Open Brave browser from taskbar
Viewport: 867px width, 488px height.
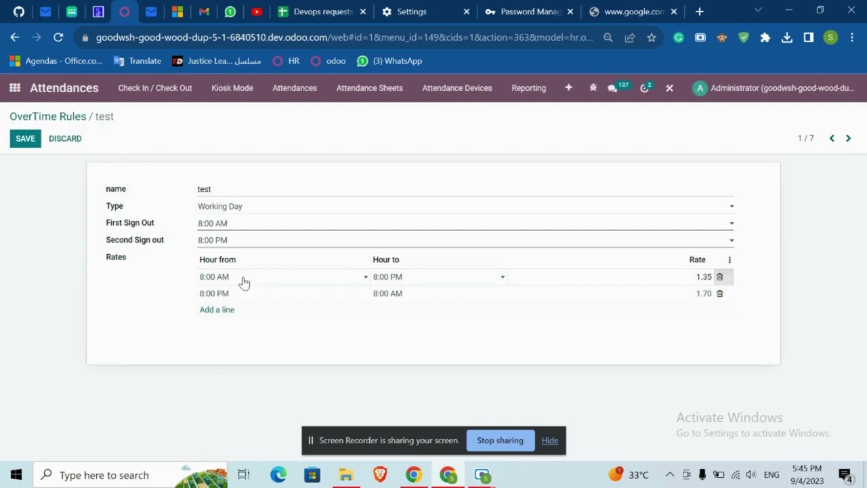tap(380, 474)
